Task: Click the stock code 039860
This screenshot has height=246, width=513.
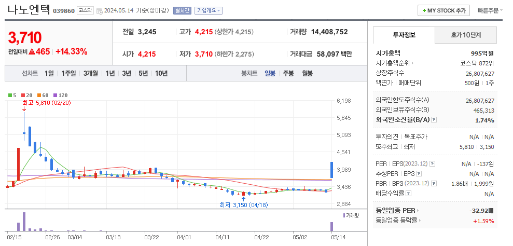Action: coord(63,11)
